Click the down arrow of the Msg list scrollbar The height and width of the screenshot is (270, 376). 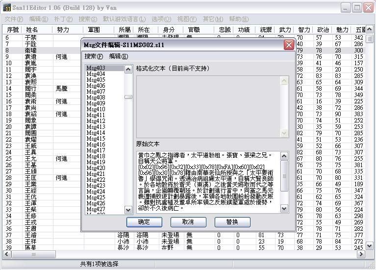click(x=128, y=209)
